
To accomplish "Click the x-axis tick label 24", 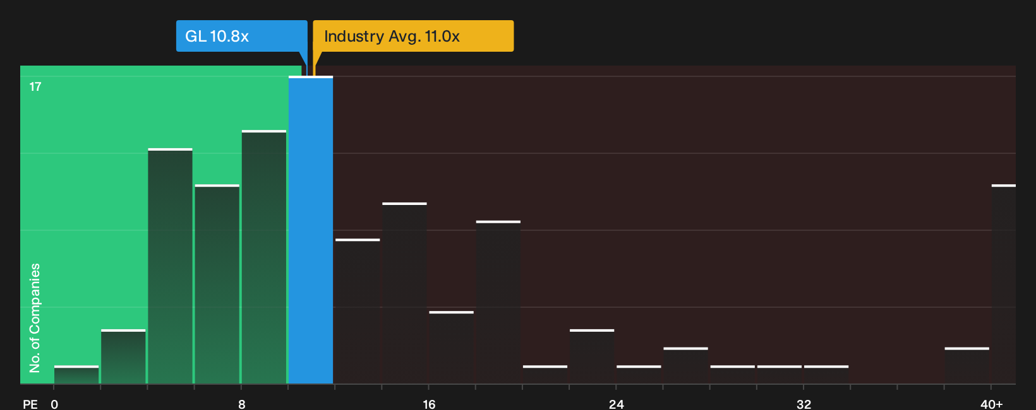I will (x=617, y=404).
